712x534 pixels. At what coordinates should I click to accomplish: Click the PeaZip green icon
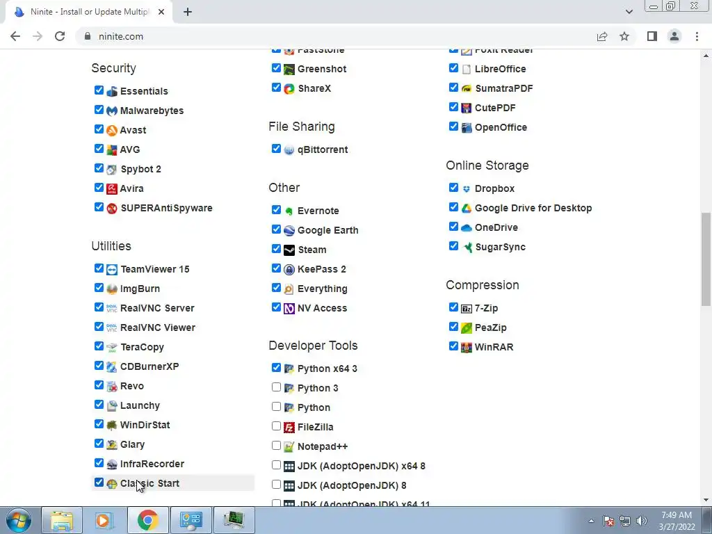[x=467, y=328]
